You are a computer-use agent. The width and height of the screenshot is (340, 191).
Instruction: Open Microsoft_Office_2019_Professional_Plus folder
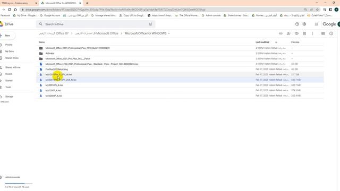coord(180,48)
